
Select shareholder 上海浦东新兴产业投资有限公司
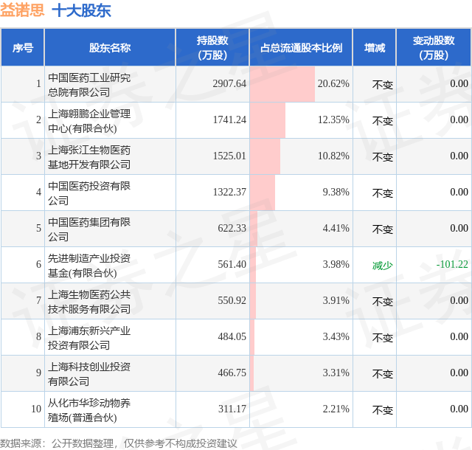pyautogui.click(x=89, y=338)
